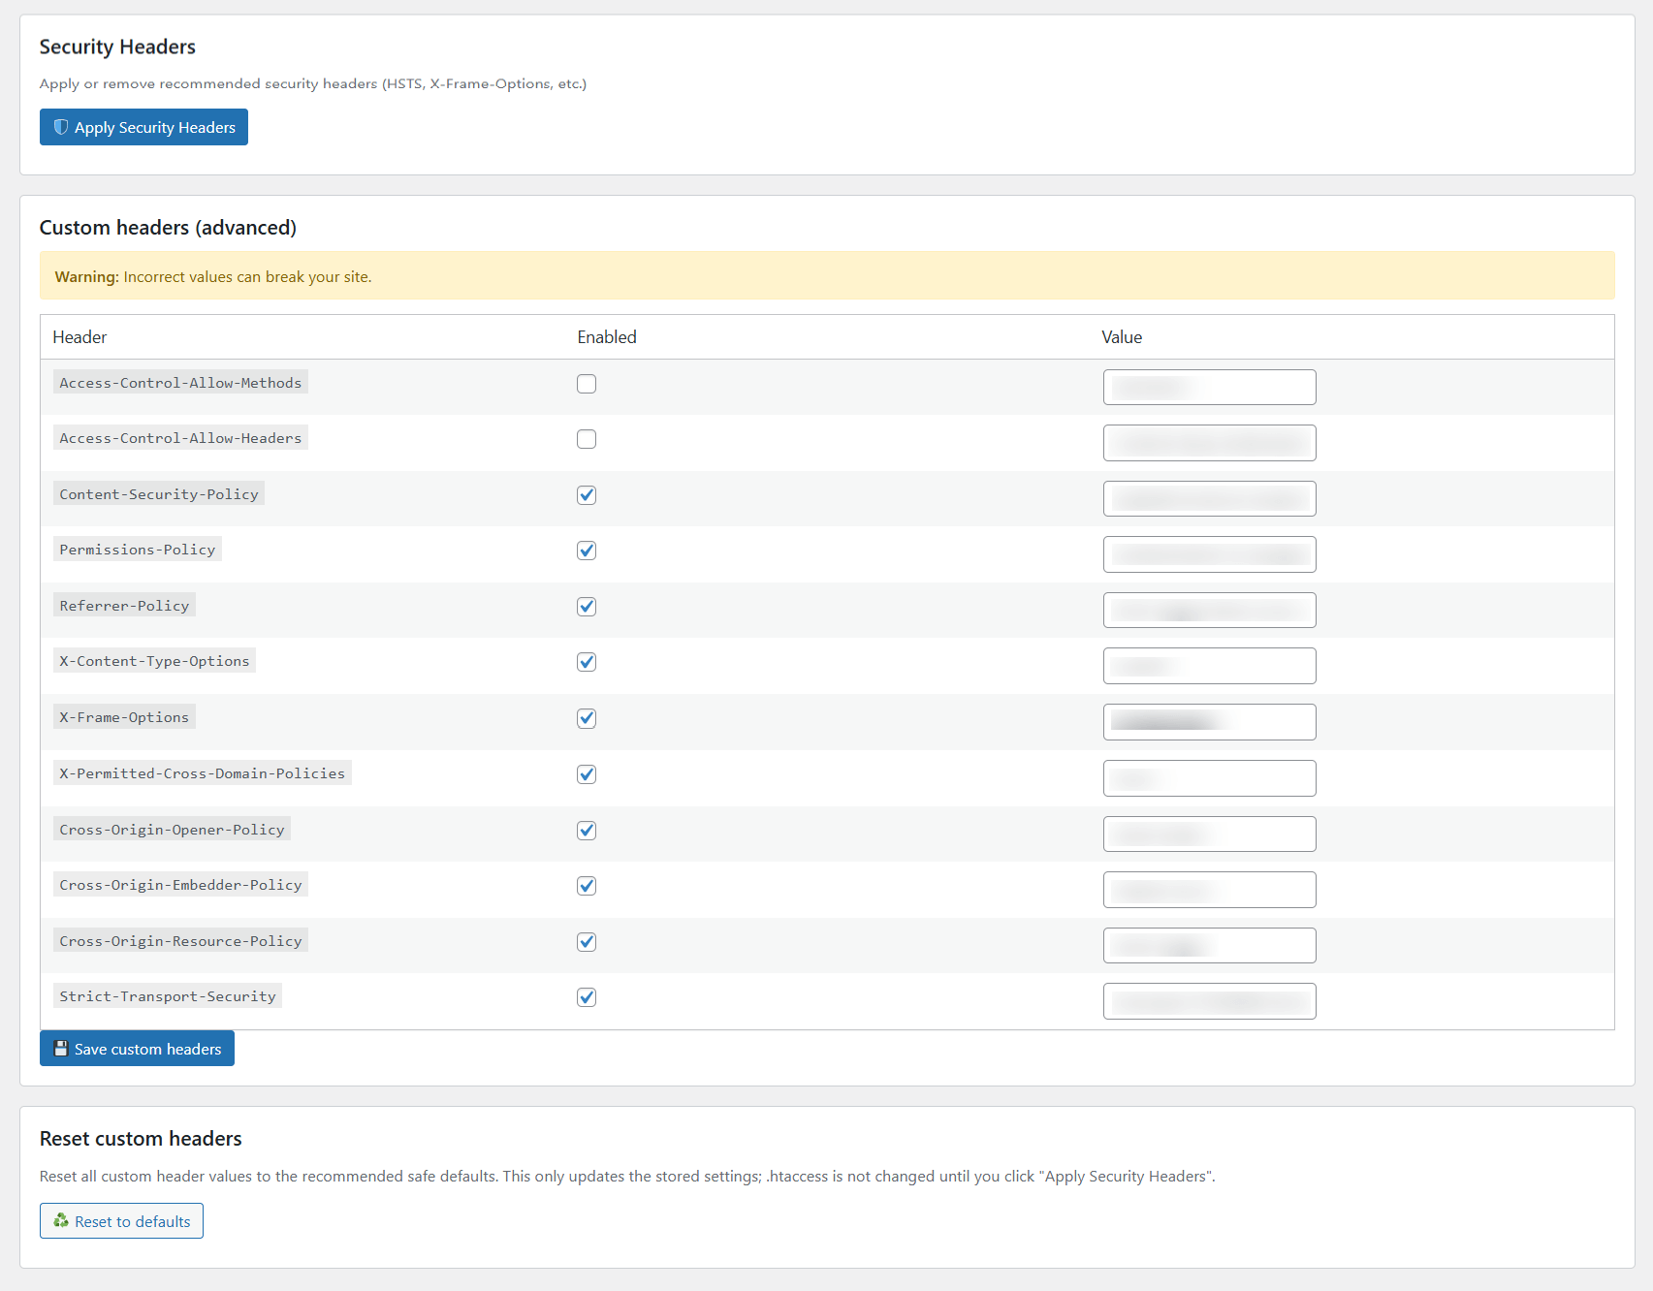The height and width of the screenshot is (1291, 1653).
Task: Edit the Strict-Transport-Security value field
Action: (1209, 1001)
